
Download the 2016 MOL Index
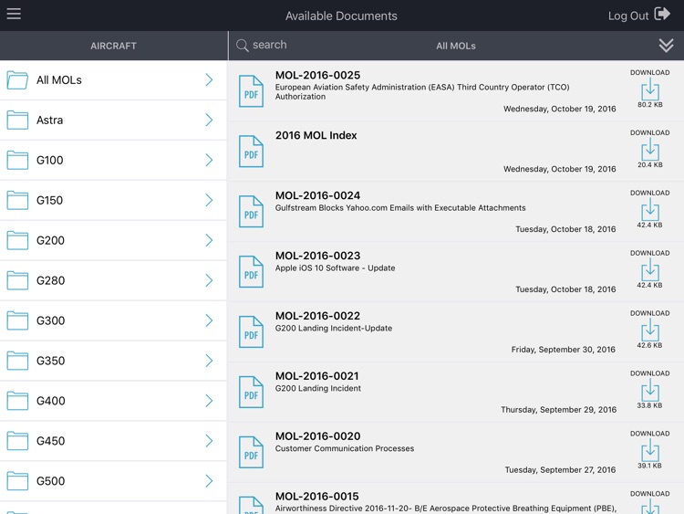click(650, 149)
